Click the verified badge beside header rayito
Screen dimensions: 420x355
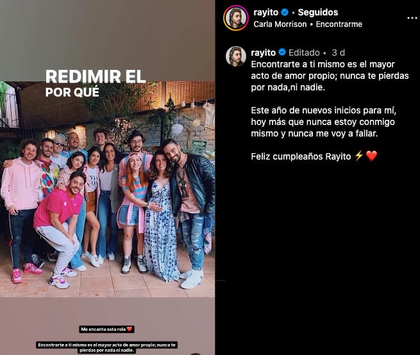point(285,12)
